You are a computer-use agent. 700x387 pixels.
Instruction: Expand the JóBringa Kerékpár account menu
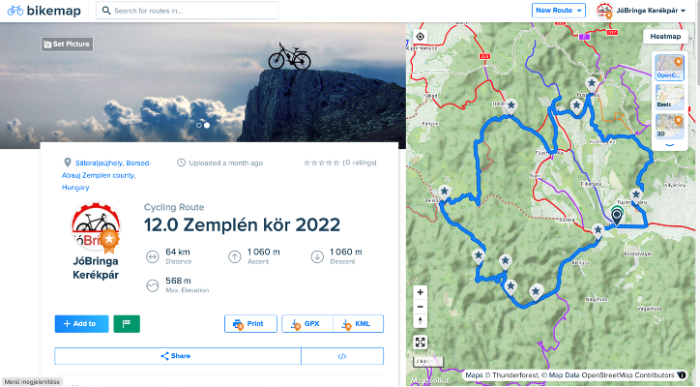coord(641,11)
